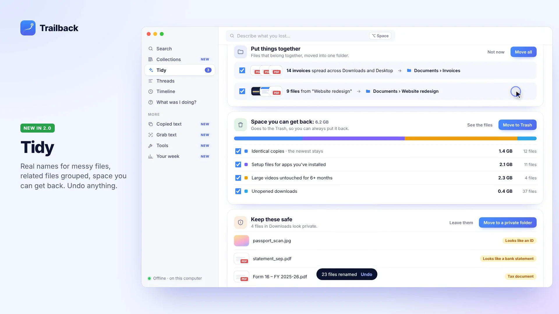Click the Tidy sparkle icon
559x314 pixels.
coord(151,70)
